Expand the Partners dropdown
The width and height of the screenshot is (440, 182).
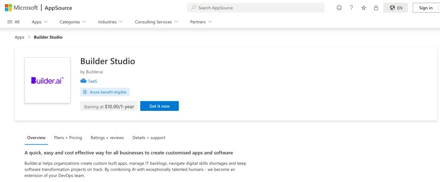pyautogui.click(x=201, y=22)
